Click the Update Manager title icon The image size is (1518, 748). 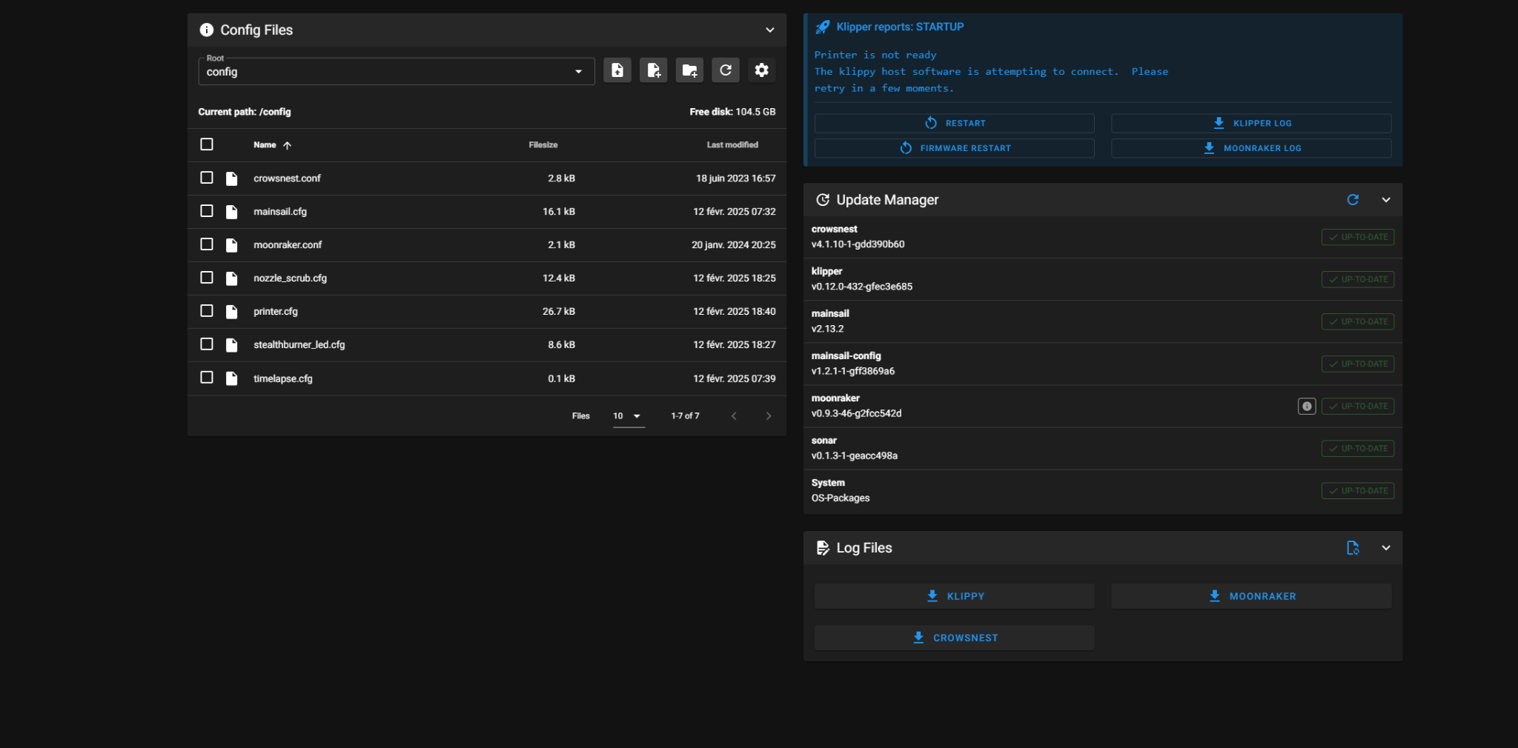pyautogui.click(x=823, y=200)
